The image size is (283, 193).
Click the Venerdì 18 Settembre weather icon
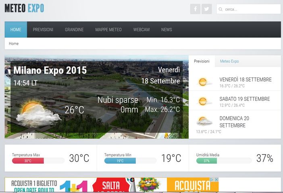204,82
